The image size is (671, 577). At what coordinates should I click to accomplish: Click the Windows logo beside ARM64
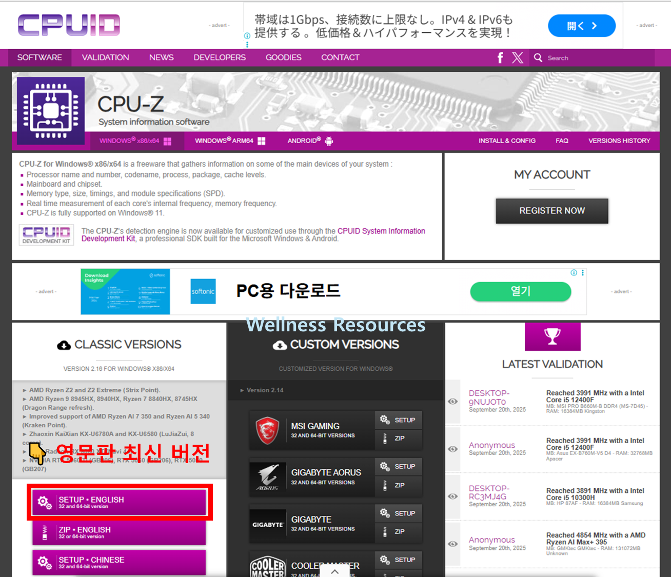coord(261,141)
